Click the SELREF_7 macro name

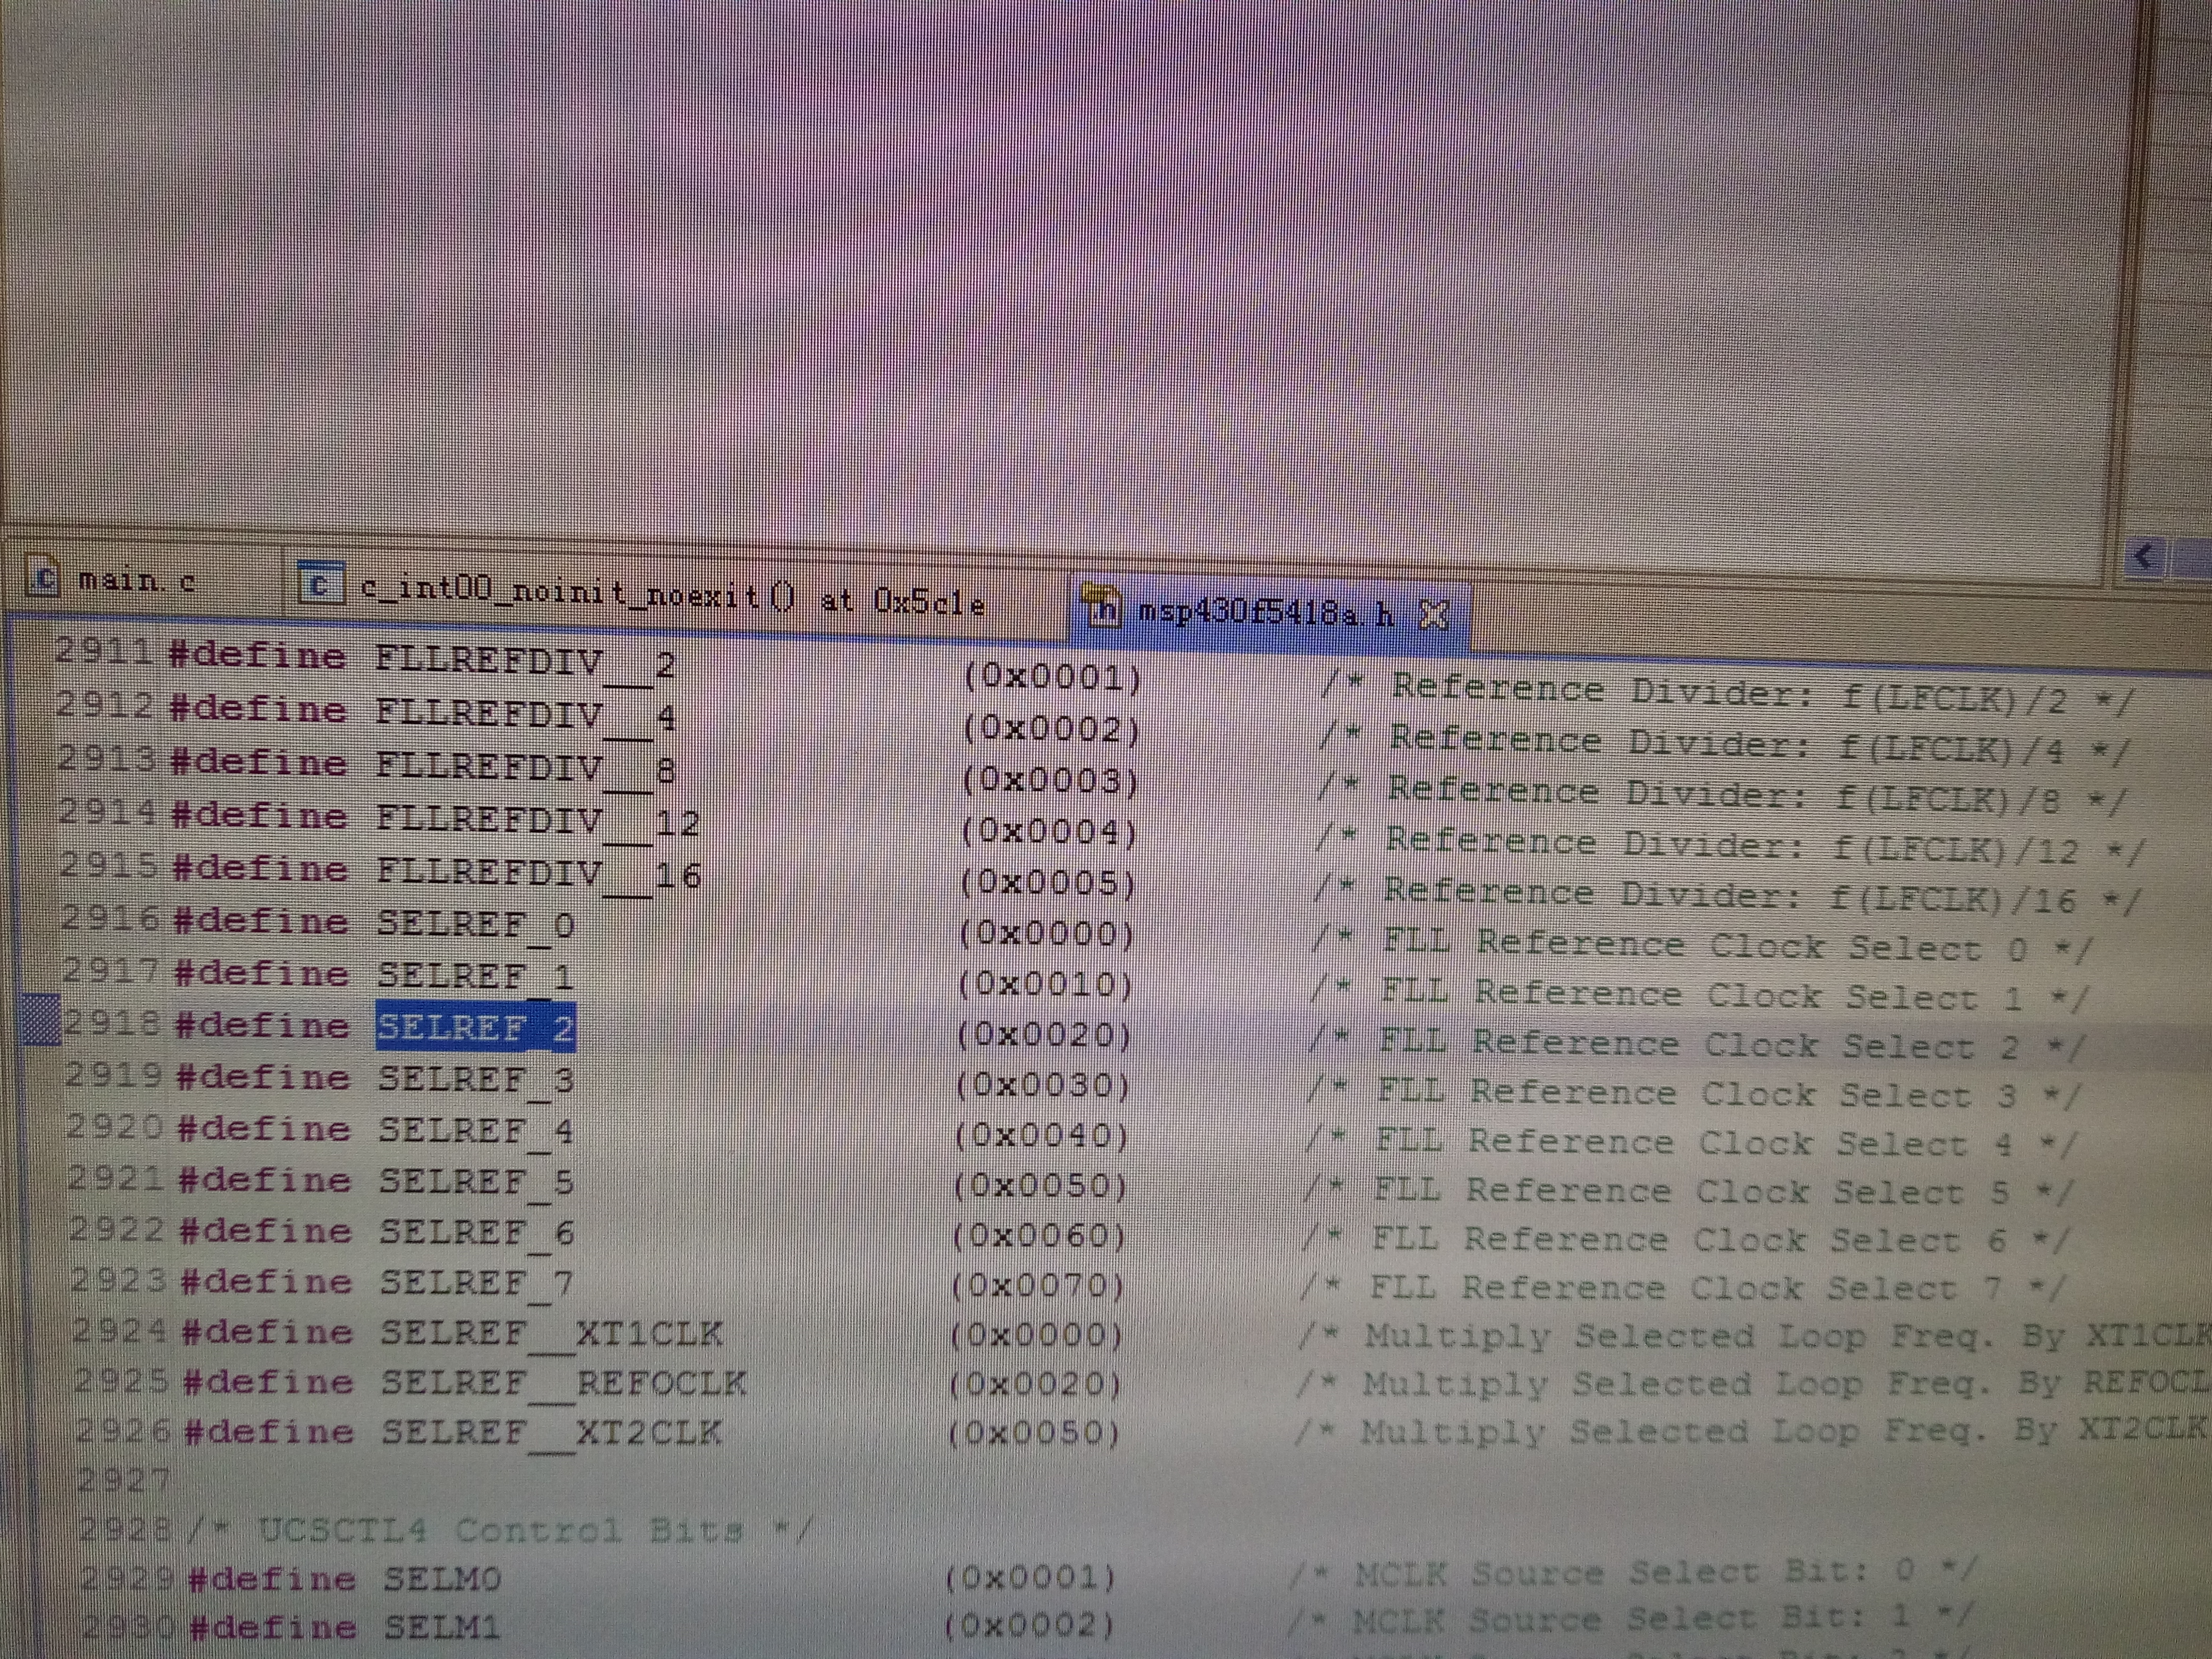pos(476,1282)
